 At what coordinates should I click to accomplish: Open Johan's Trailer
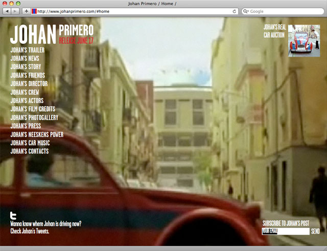click(x=28, y=50)
